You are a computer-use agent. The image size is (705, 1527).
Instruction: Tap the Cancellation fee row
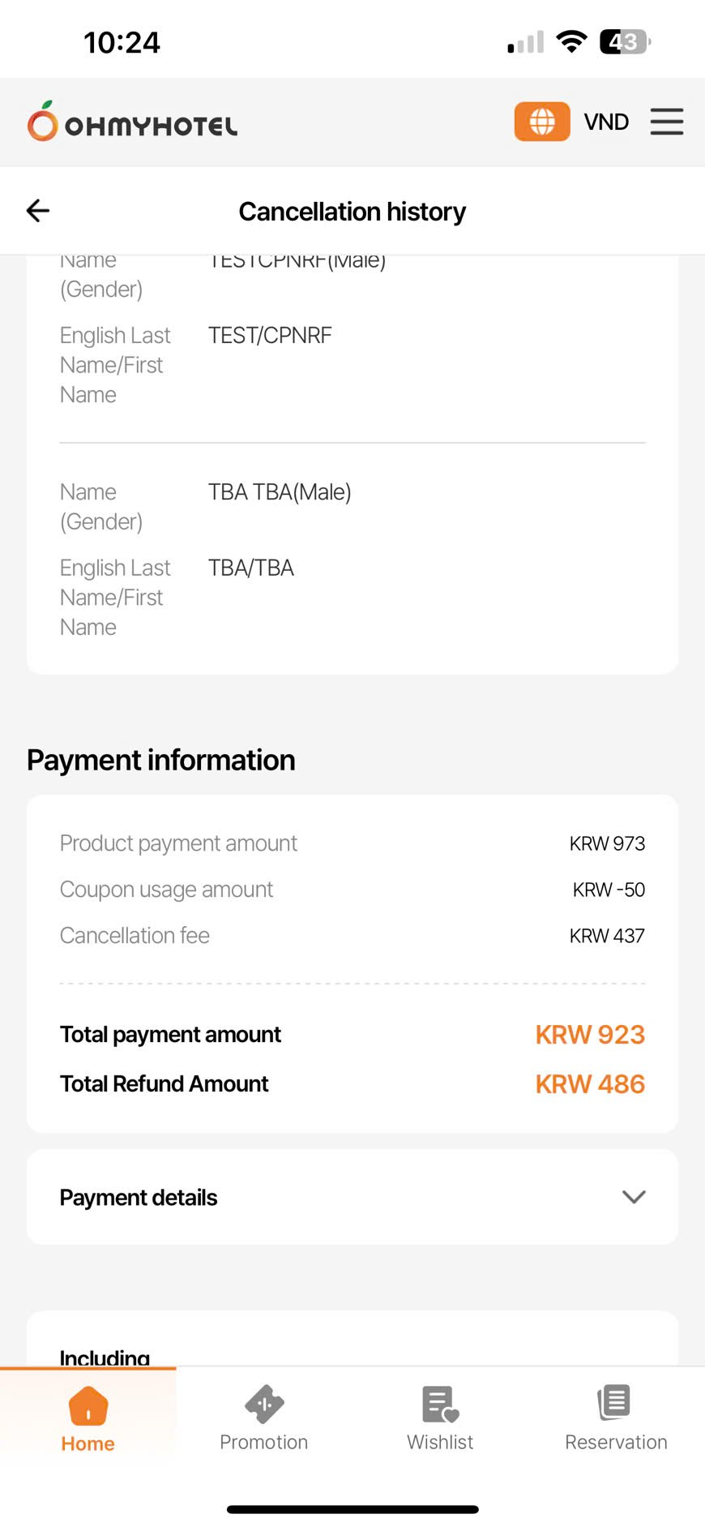(x=352, y=936)
